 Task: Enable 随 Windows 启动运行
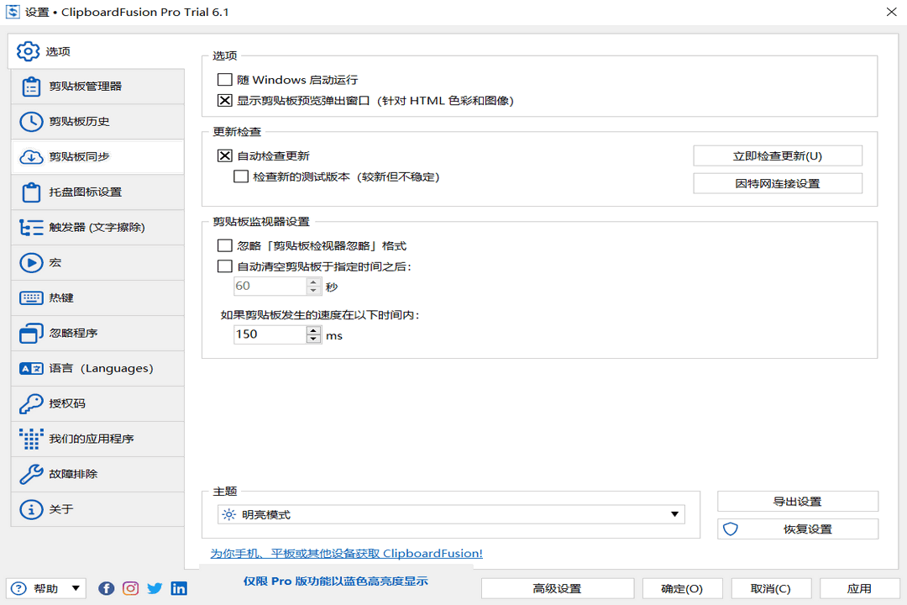coord(224,79)
